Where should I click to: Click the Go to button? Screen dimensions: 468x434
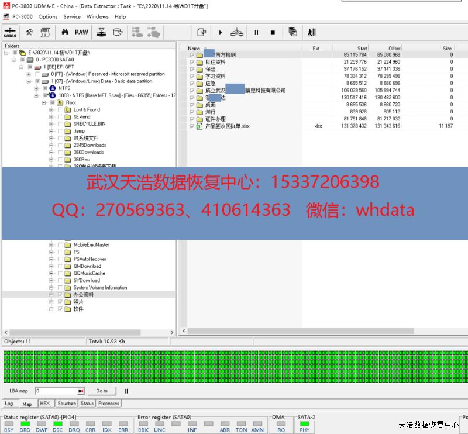102,391
